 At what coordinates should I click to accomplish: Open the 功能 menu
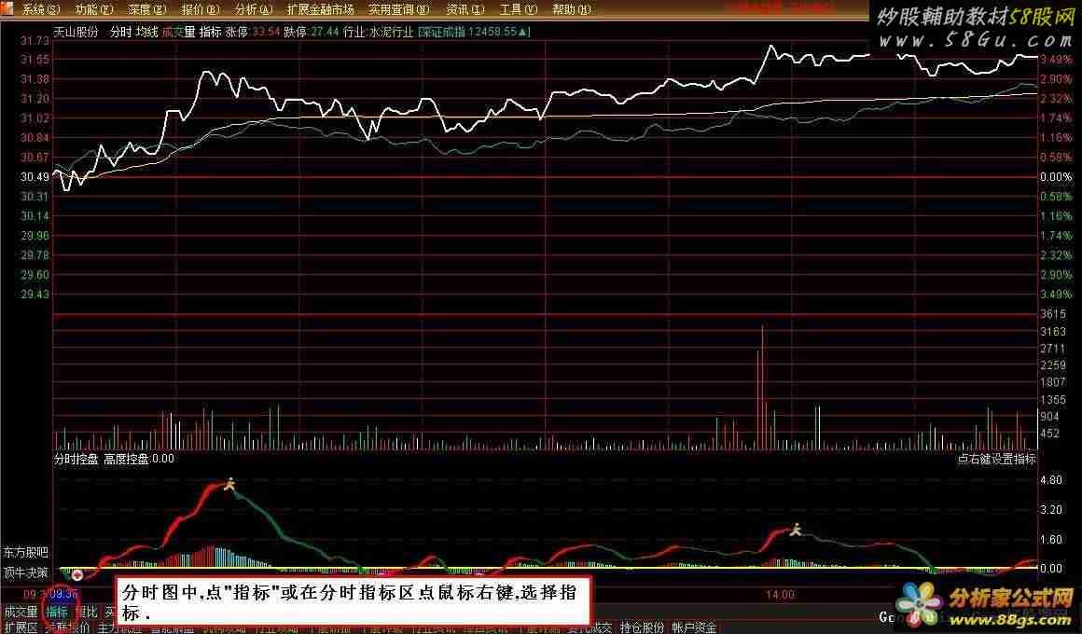point(94,9)
